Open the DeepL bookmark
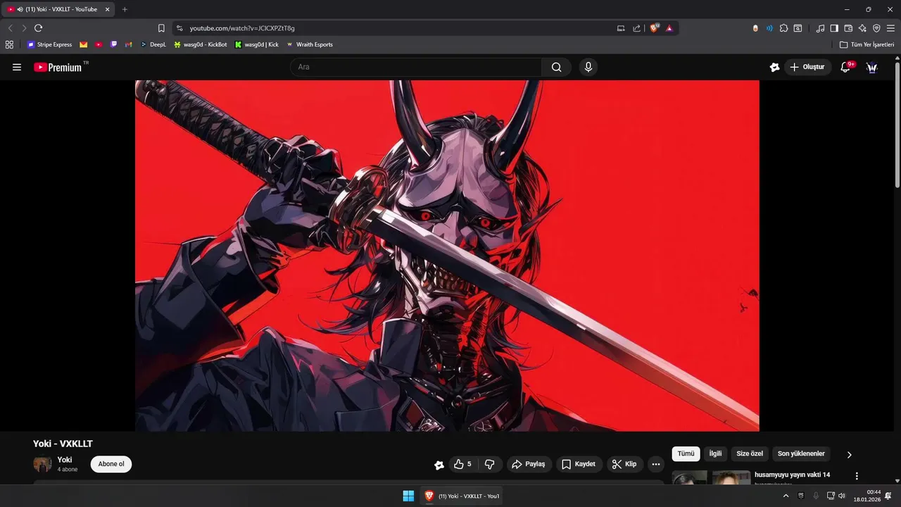The image size is (901, 507). coord(153,44)
